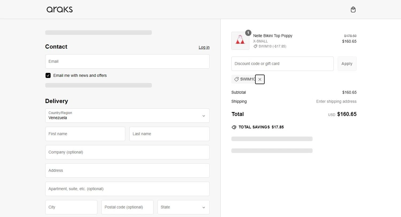
Task: Click the total savings tag icon
Action: click(x=234, y=127)
